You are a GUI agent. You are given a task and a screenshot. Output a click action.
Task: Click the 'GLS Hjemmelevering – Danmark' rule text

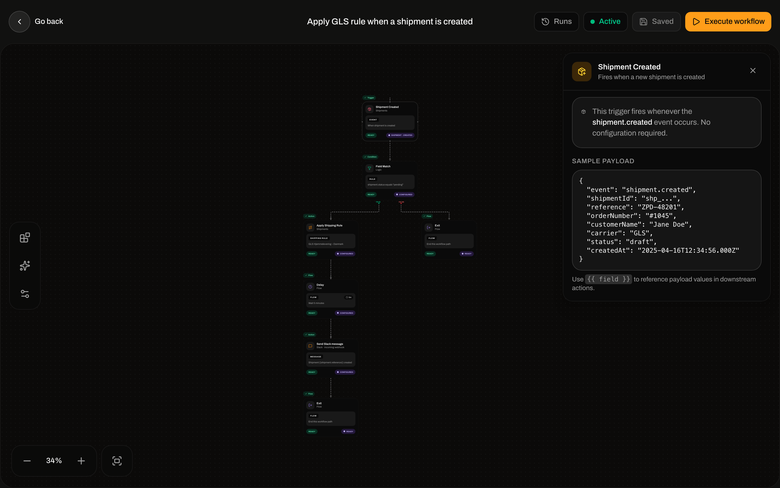[326, 244]
